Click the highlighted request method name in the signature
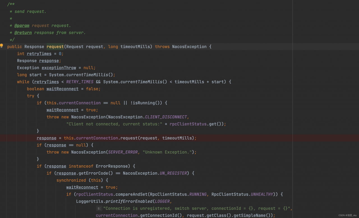The height and width of the screenshot is (218, 359). (x=55, y=47)
